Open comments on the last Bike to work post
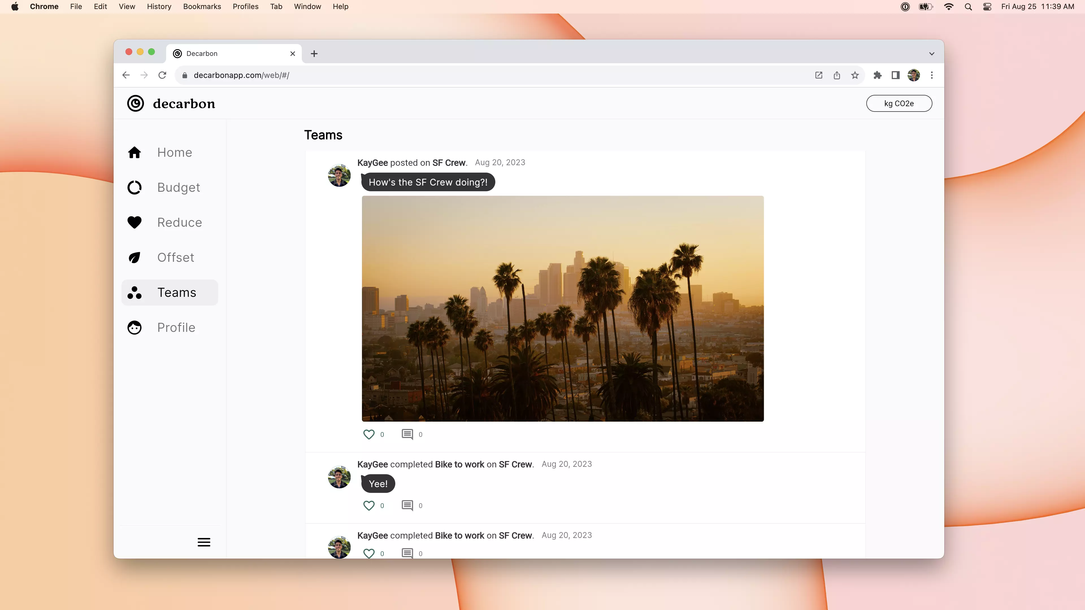Screen dimensions: 1085x610 [x=407, y=553]
